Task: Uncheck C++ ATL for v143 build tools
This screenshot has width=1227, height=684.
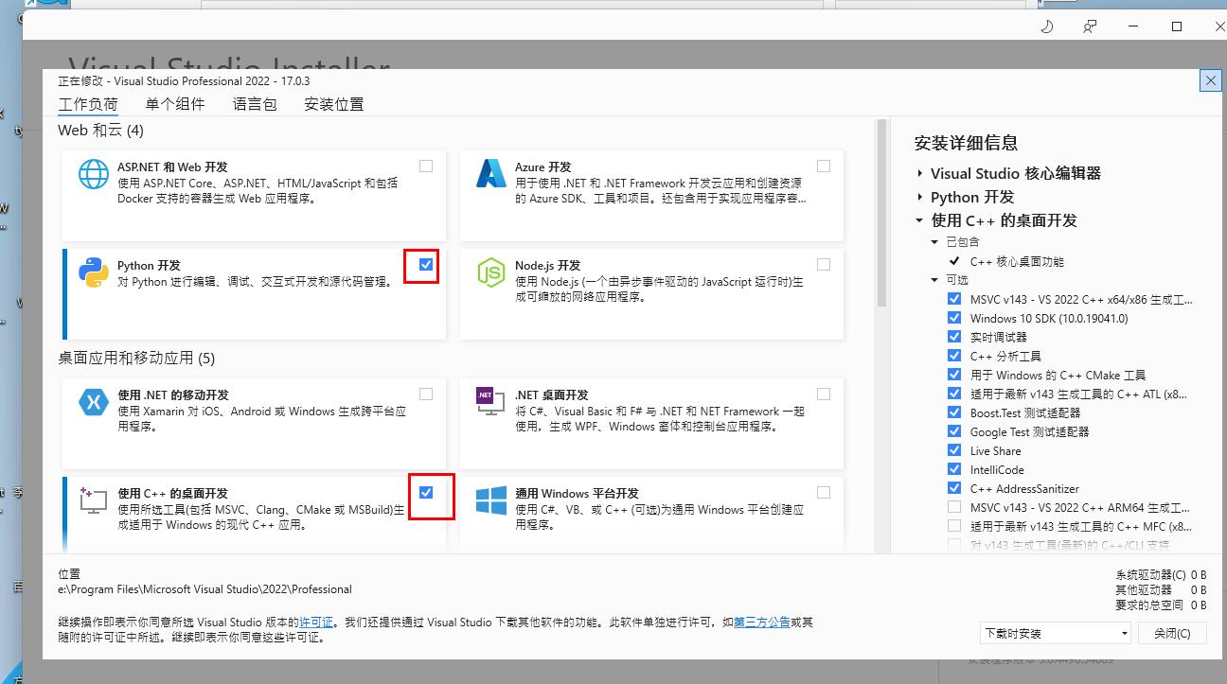Action: coord(954,394)
